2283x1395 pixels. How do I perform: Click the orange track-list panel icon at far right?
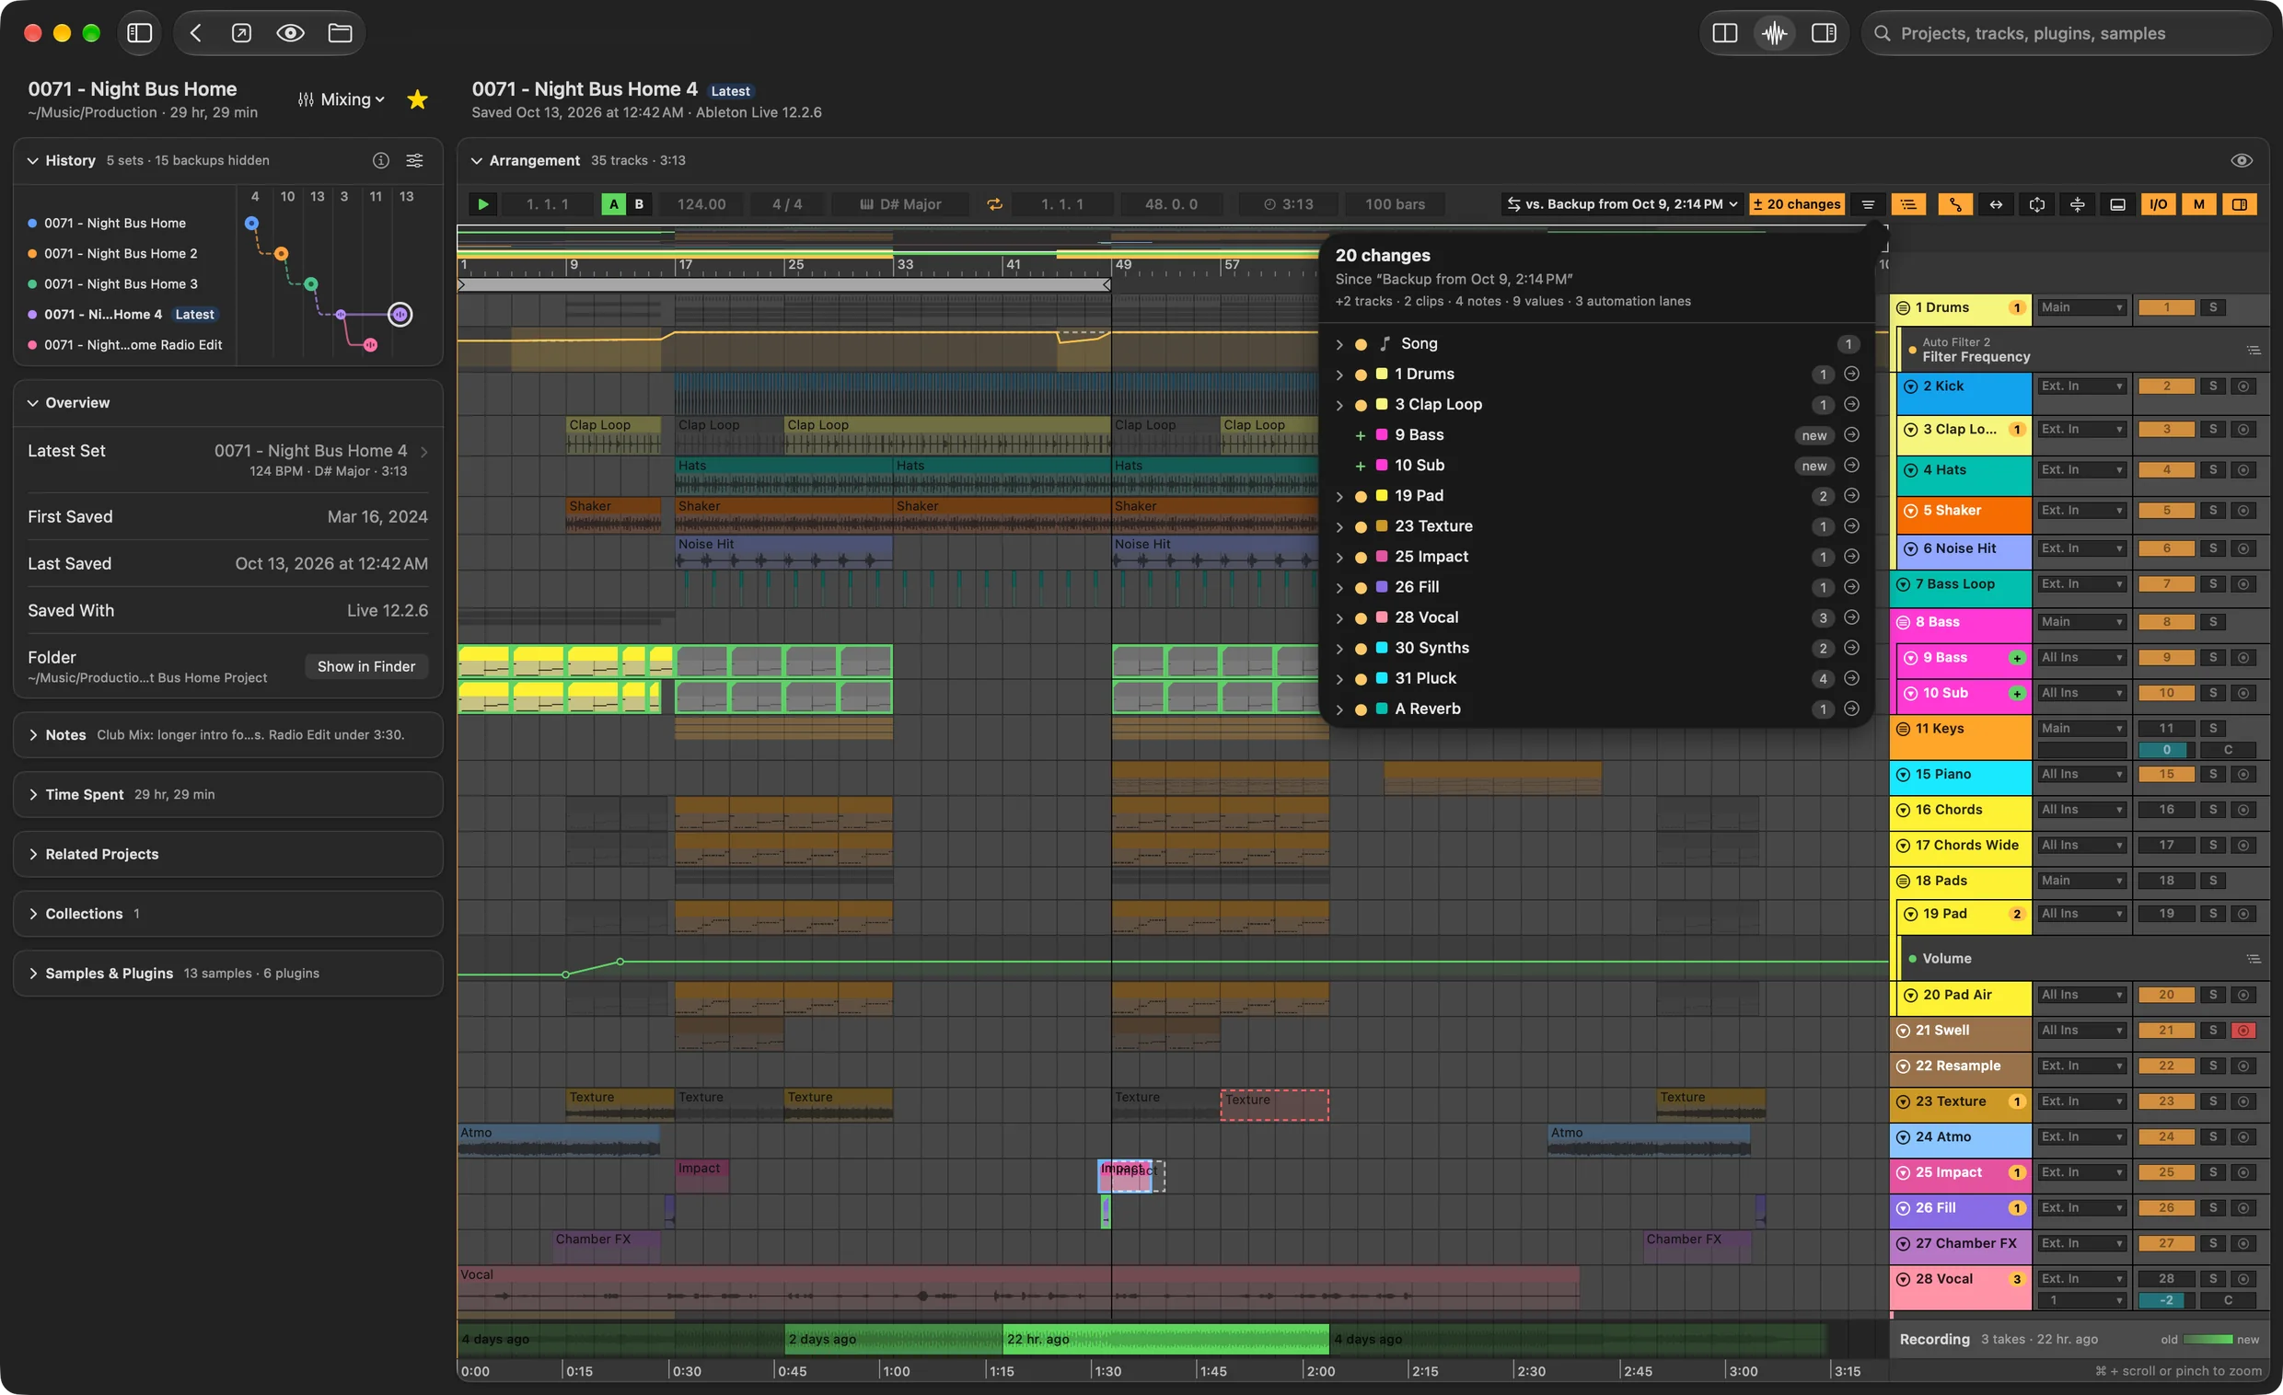pos(2239,203)
